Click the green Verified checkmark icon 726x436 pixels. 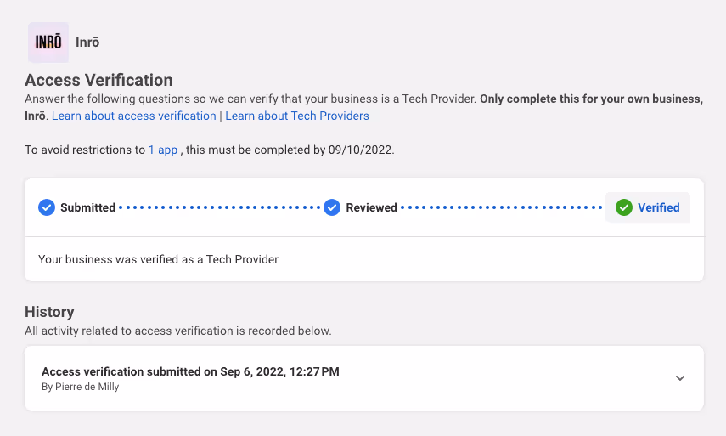(624, 207)
